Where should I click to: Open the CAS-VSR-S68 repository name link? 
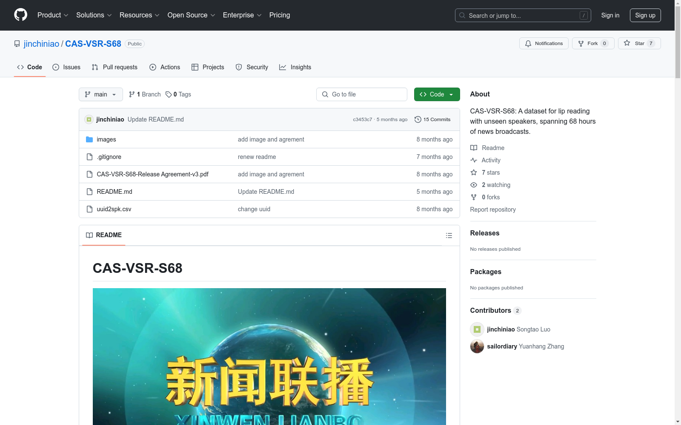(x=93, y=44)
